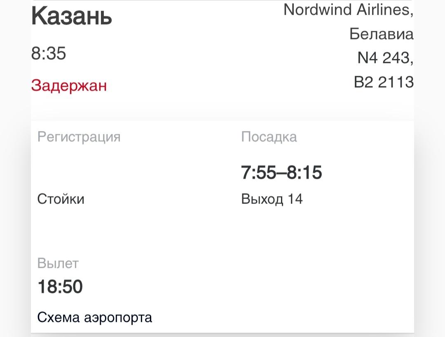445x337 pixels.
Task: Tap the Белавиа airline name
Action: click(381, 34)
